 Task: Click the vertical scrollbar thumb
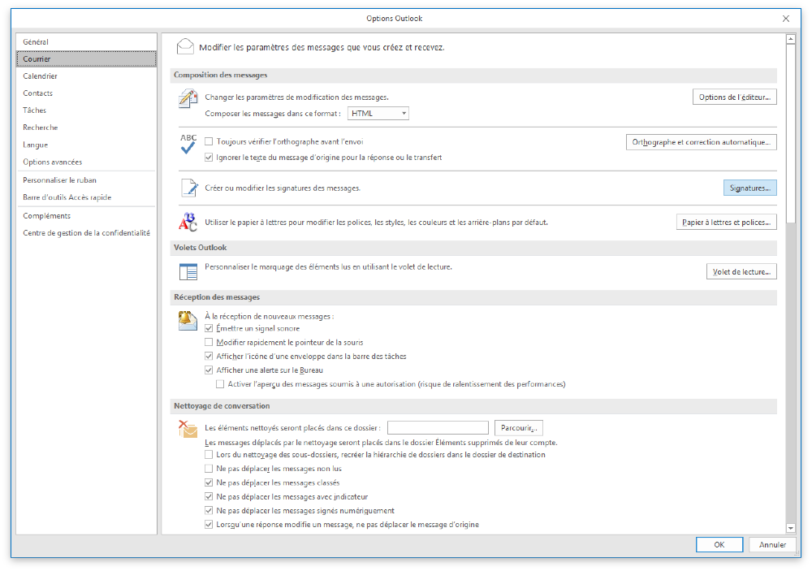pyautogui.click(x=790, y=134)
